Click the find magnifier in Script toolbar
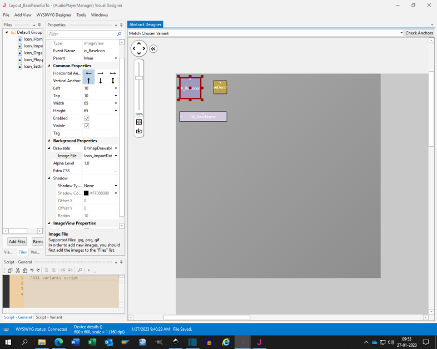 [80, 270]
